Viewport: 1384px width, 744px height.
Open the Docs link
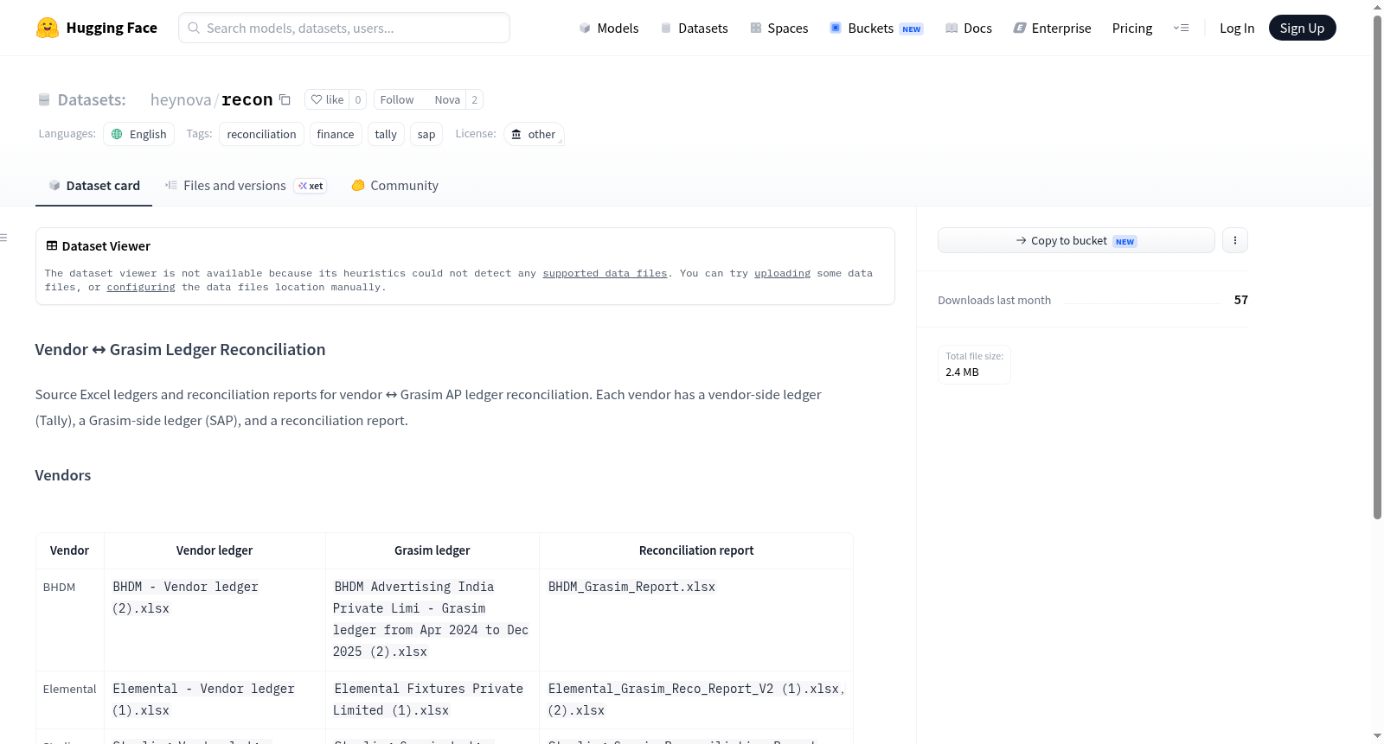pos(969,28)
